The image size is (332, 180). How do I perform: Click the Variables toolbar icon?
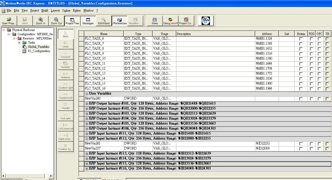pos(135,21)
